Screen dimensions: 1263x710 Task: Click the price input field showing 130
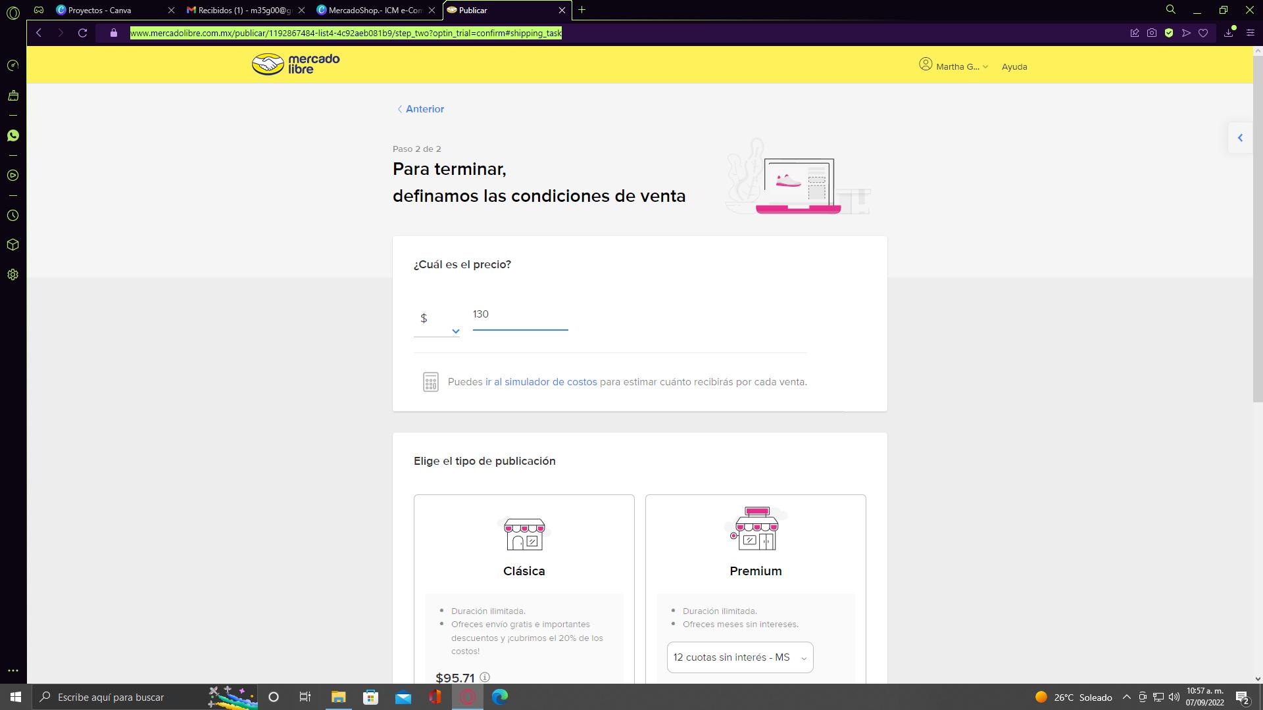click(x=520, y=315)
